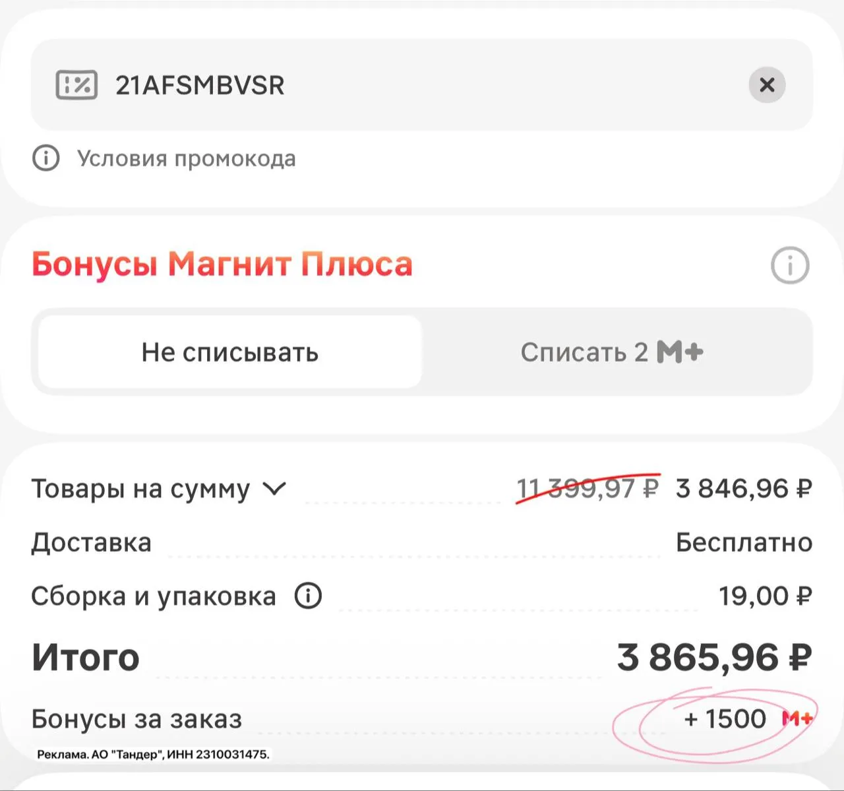Expand the Товары на сумму chevron

tap(274, 489)
